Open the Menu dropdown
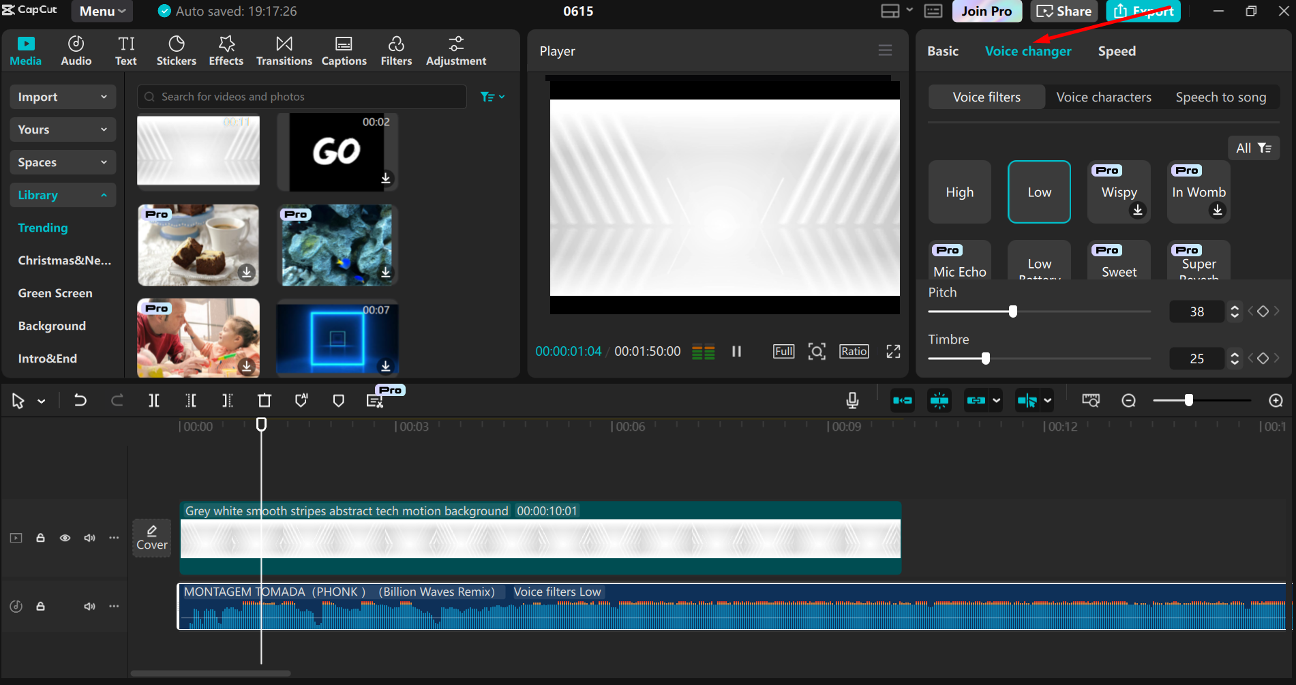The image size is (1296, 685). point(102,11)
